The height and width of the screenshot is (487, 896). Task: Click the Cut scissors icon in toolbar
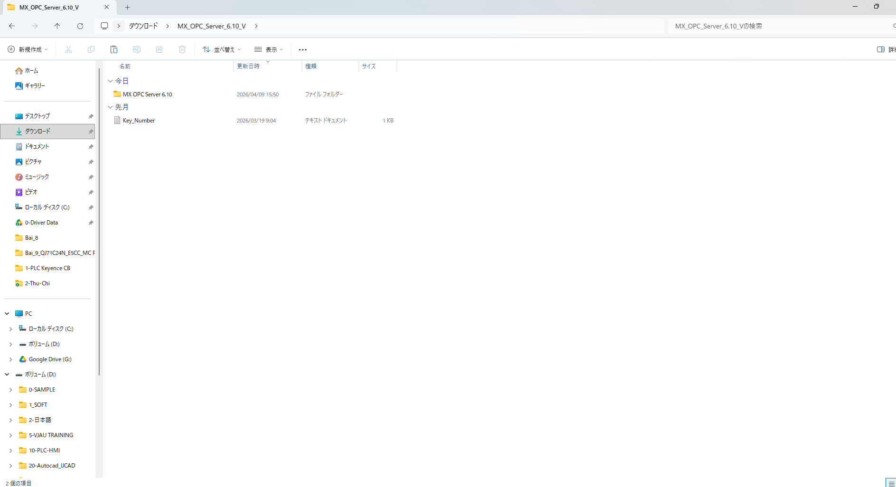pyautogui.click(x=68, y=49)
